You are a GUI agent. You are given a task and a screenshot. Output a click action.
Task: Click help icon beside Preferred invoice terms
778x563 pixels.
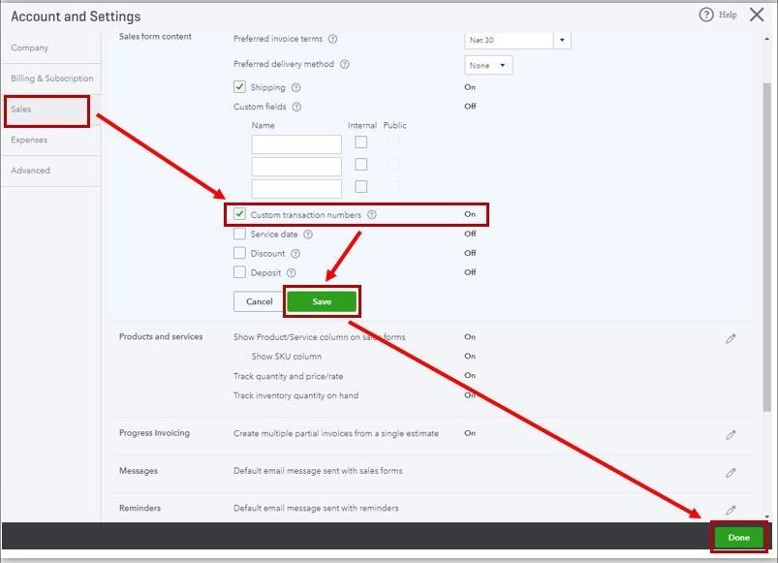333,39
